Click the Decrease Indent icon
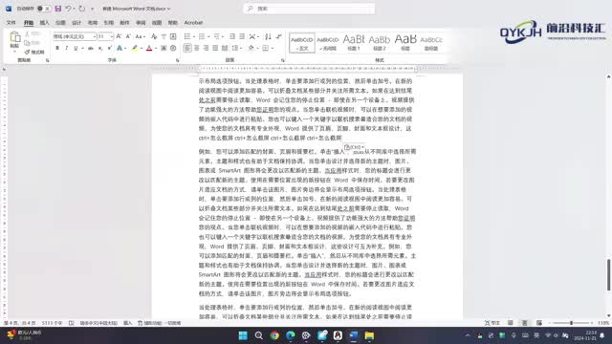Image resolution: width=612 pixels, height=344 pixels. 232,36
